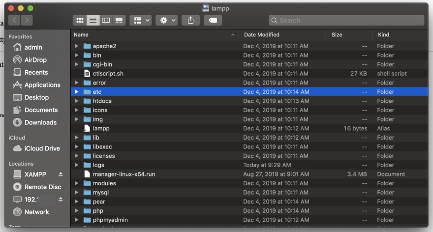Open the group-by arrangement dropdown
The width and height of the screenshot is (433, 232).
(x=141, y=20)
